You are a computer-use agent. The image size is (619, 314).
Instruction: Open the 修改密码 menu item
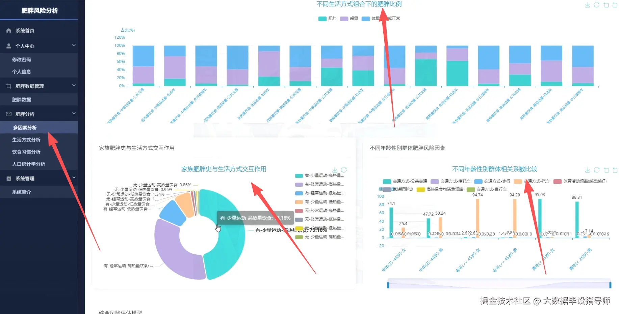pos(39,60)
